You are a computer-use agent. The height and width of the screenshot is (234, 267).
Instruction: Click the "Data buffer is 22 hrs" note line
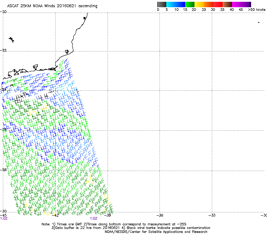click(131, 228)
